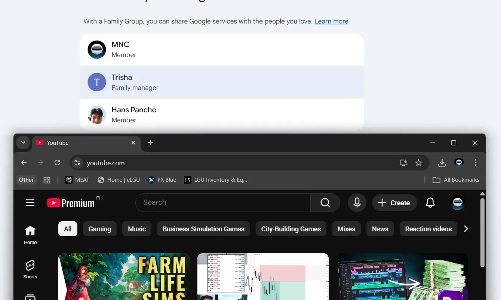Select Trisha family manager row

point(222,82)
